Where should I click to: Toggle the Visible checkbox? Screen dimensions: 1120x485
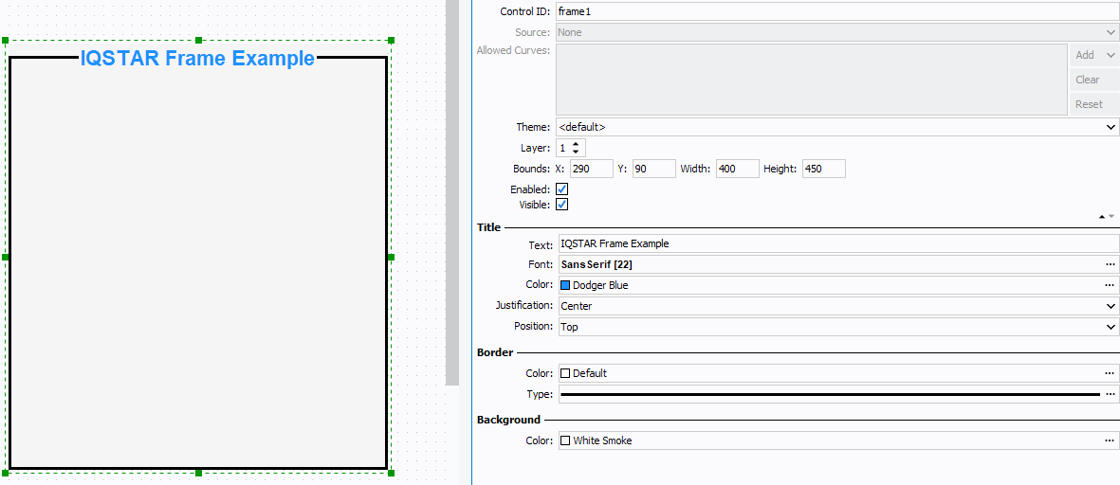(562, 205)
